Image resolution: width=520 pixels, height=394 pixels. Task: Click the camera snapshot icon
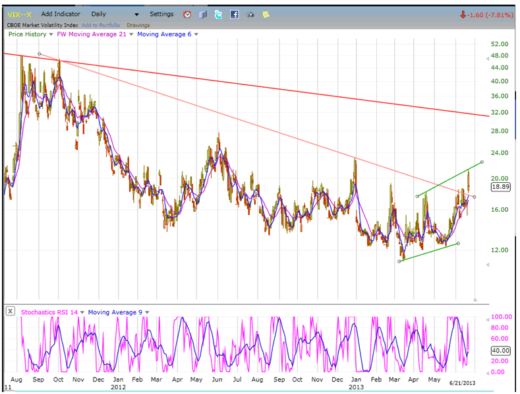(x=250, y=14)
